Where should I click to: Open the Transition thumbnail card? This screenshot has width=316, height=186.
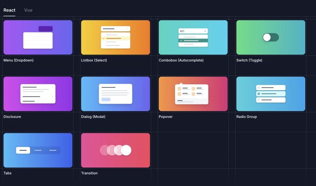tap(115, 150)
